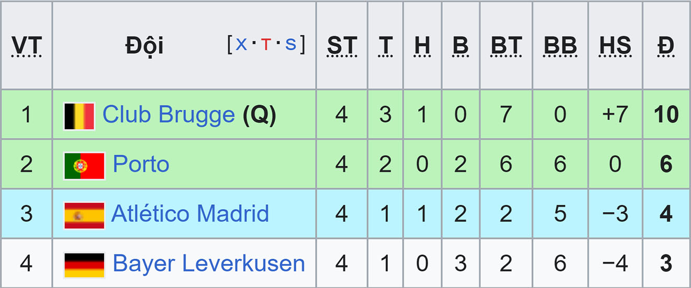Open the Club Brugge team link
Image resolution: width=691 pixels, height=288 pixels.
coord(169,114)
